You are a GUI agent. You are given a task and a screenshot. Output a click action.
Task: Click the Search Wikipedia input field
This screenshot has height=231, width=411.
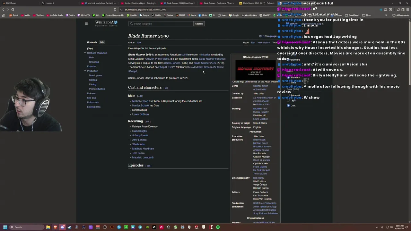point(161,24)
